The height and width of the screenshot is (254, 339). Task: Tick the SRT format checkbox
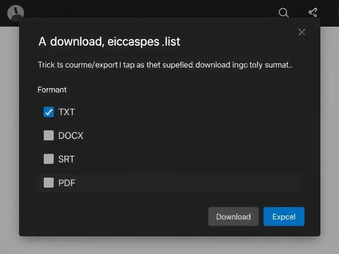(x=49, y=159)
